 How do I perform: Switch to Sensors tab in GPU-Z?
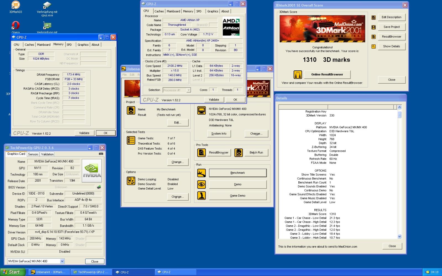coord(33,154)
